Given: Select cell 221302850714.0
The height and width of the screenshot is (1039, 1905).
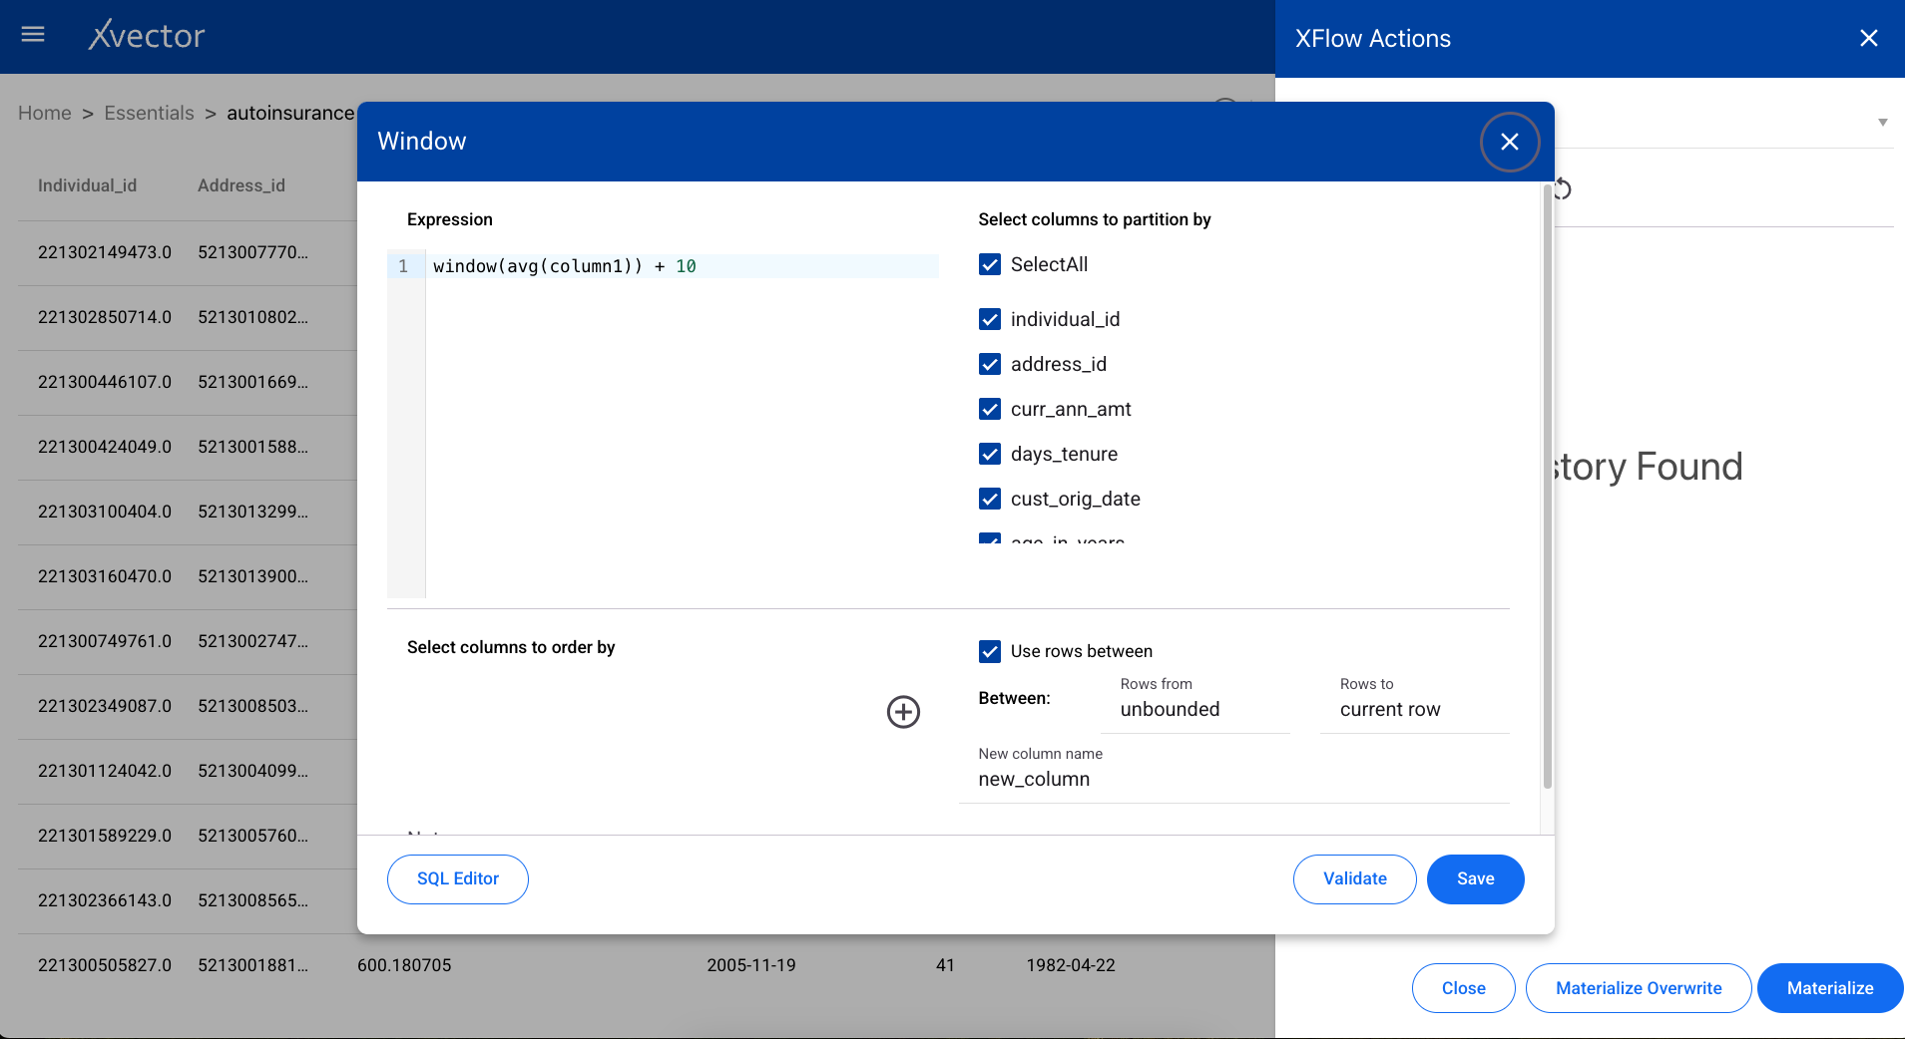Looking at the screenshot, I should pos(105,317).
